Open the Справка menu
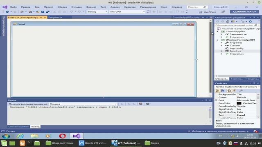 click(177, 7)
